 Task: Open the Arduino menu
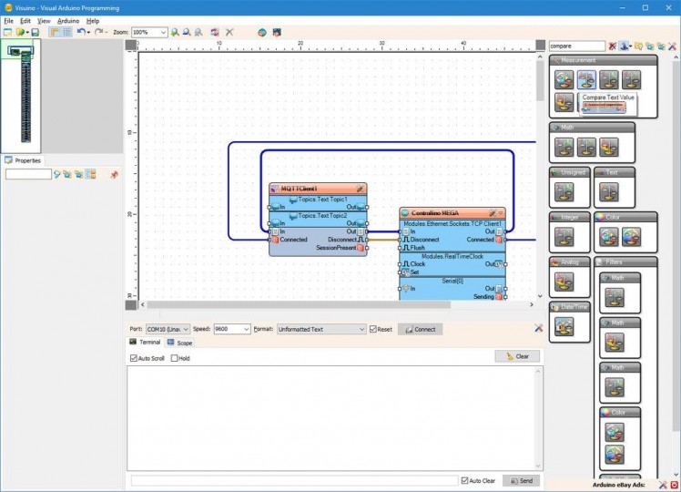67,20
